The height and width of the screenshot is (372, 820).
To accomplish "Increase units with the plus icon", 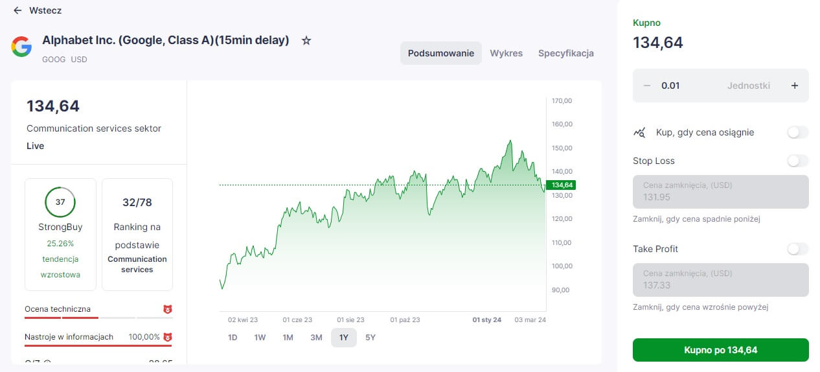I will coord(795,86).
